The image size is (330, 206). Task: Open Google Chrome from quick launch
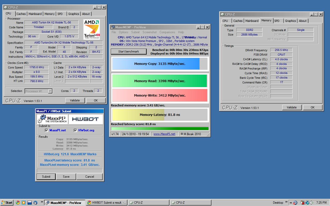click(x=18, y=203)
